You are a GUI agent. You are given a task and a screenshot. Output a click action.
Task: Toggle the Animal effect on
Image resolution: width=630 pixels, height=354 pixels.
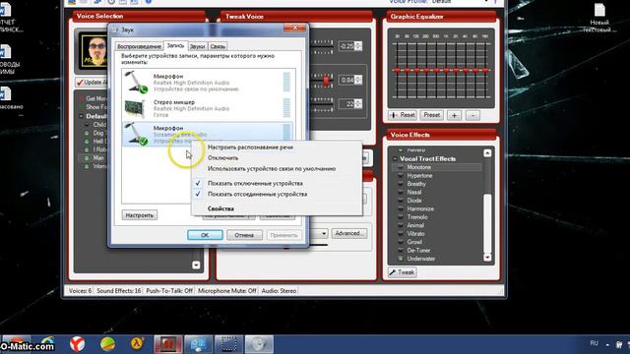tap(401, 225)
